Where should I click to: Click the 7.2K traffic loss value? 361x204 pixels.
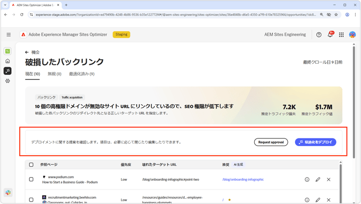click(289, 107)
